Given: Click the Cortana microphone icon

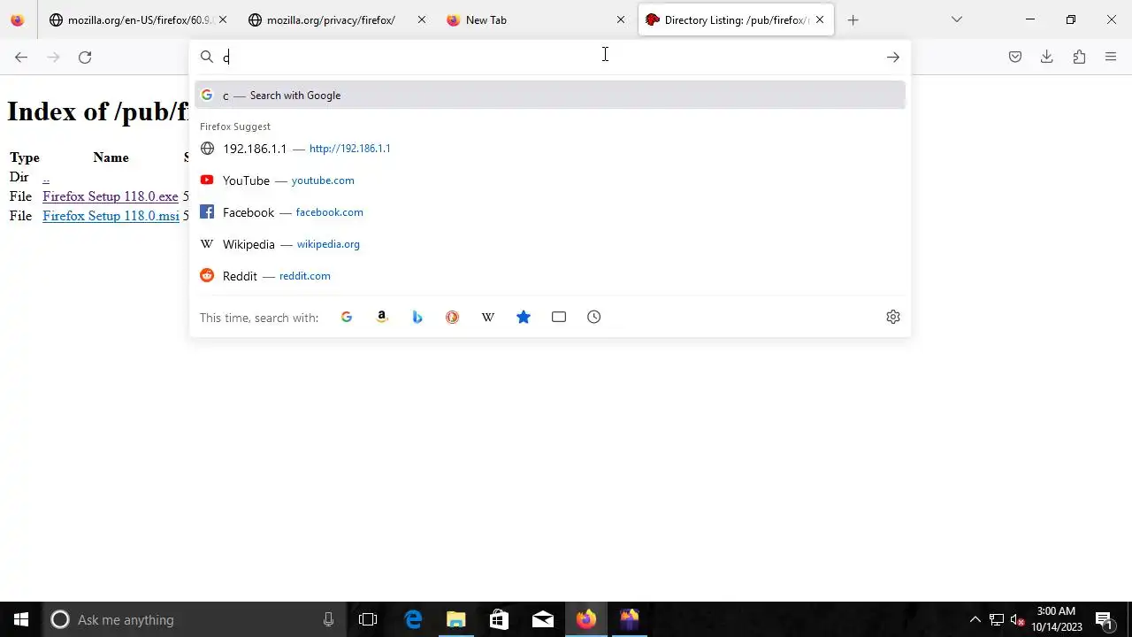Looking at the screenshot, I should (328, 619).
